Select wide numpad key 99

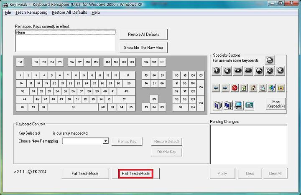pyautogui.click(x=181, y=107)
